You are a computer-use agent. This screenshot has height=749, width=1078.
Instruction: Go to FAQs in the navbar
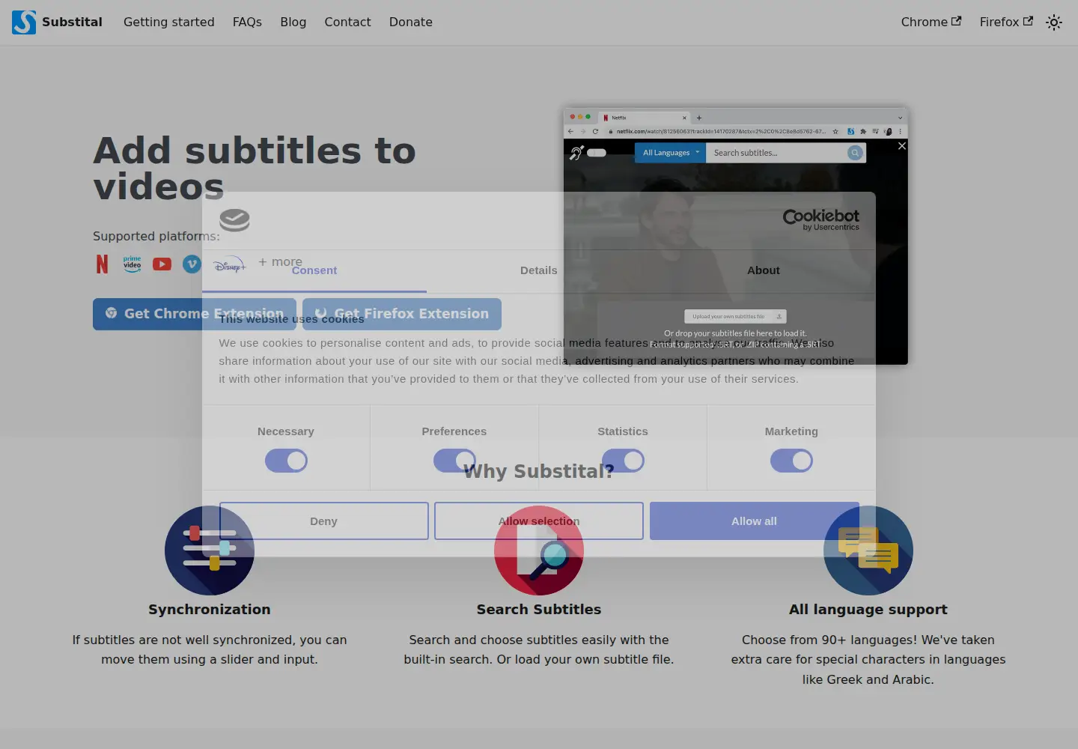tap(247, 22)
